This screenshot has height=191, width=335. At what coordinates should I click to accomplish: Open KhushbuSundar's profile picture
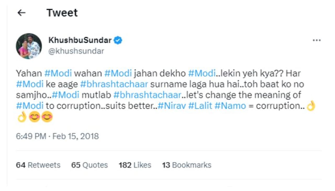tap(29, 46)
